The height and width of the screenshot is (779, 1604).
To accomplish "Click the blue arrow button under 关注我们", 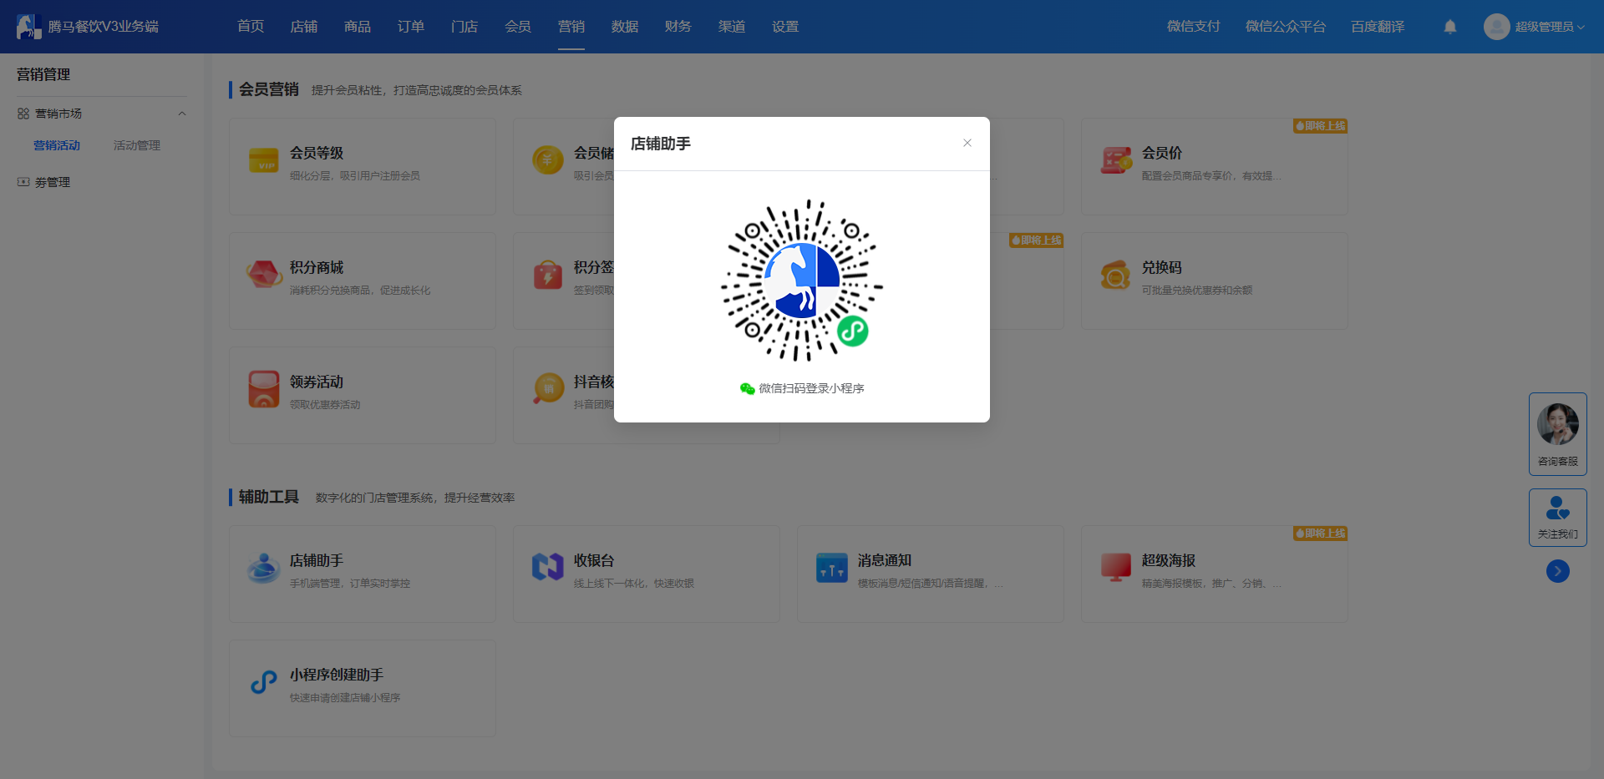I will pyautogui.click(x=1558, y=571).
